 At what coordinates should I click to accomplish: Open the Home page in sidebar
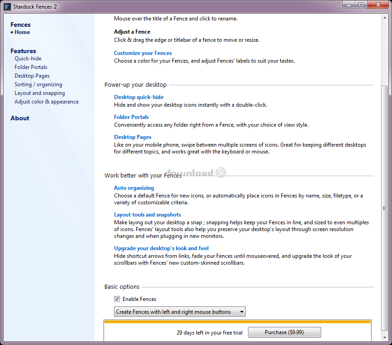[x=22, y=32]
